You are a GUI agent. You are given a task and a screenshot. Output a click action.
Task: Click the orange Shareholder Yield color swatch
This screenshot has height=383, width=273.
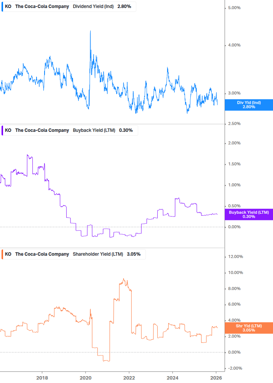click(3, 254)
